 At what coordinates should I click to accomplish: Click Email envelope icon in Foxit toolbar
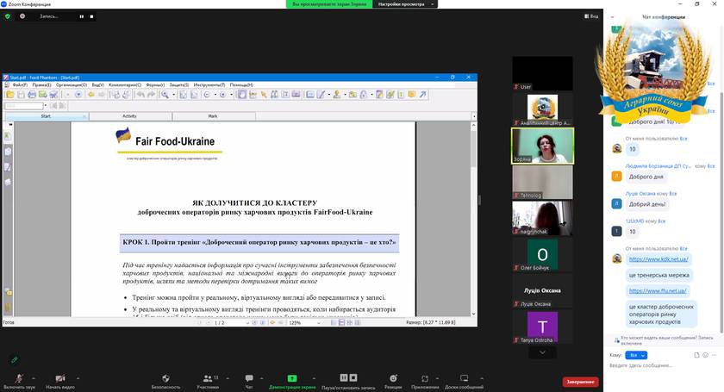point(42,95)
